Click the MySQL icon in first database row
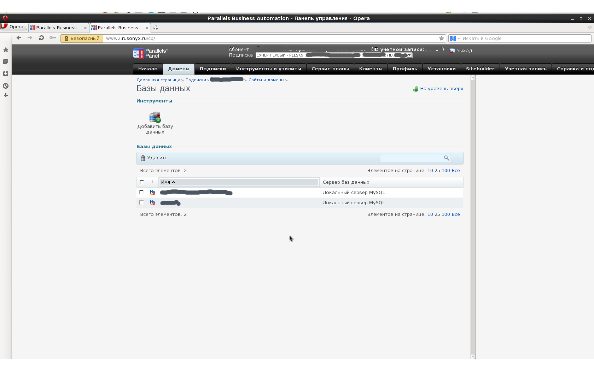The height and width of the screenshot is (371, 594). coord(152,193)
